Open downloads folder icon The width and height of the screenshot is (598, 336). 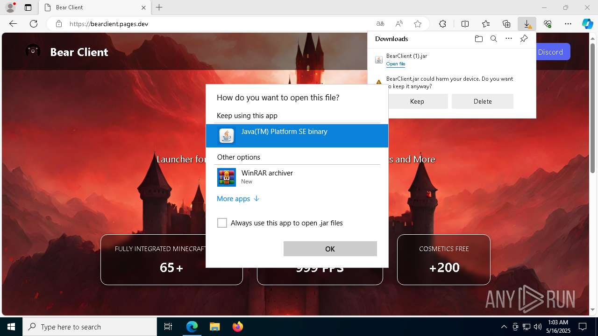coord(478,39)
